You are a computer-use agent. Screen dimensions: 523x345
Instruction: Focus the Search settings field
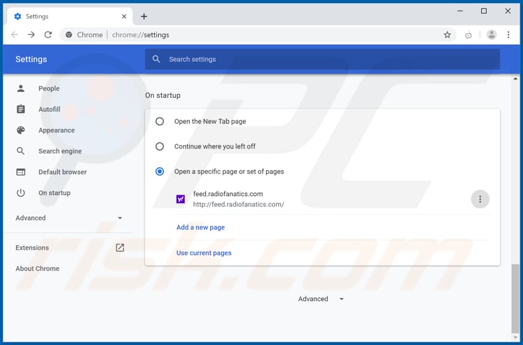pos(322,59)
